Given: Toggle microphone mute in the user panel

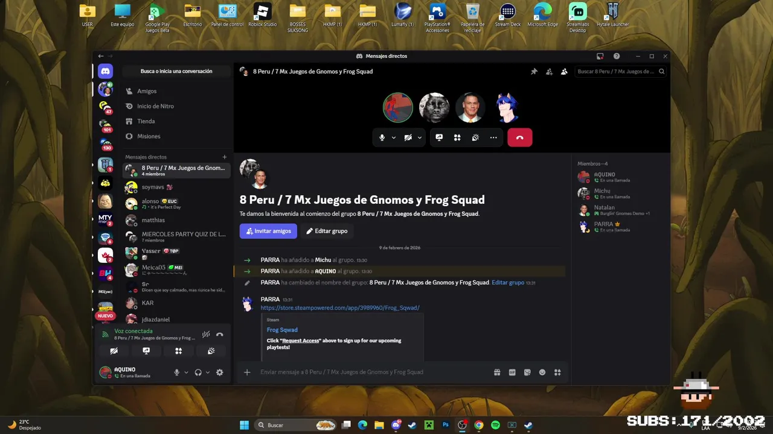Looking at the screenshot, I should point(177,373).
